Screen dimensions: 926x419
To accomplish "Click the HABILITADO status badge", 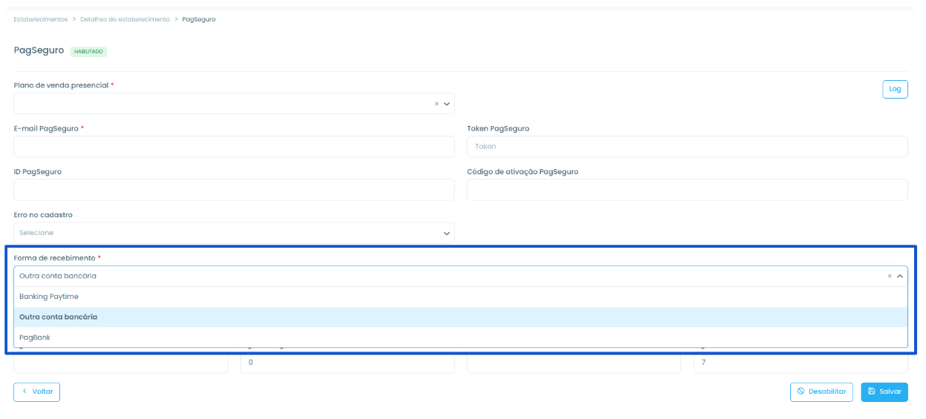I will pyautogui.click(x=89, y=52).
